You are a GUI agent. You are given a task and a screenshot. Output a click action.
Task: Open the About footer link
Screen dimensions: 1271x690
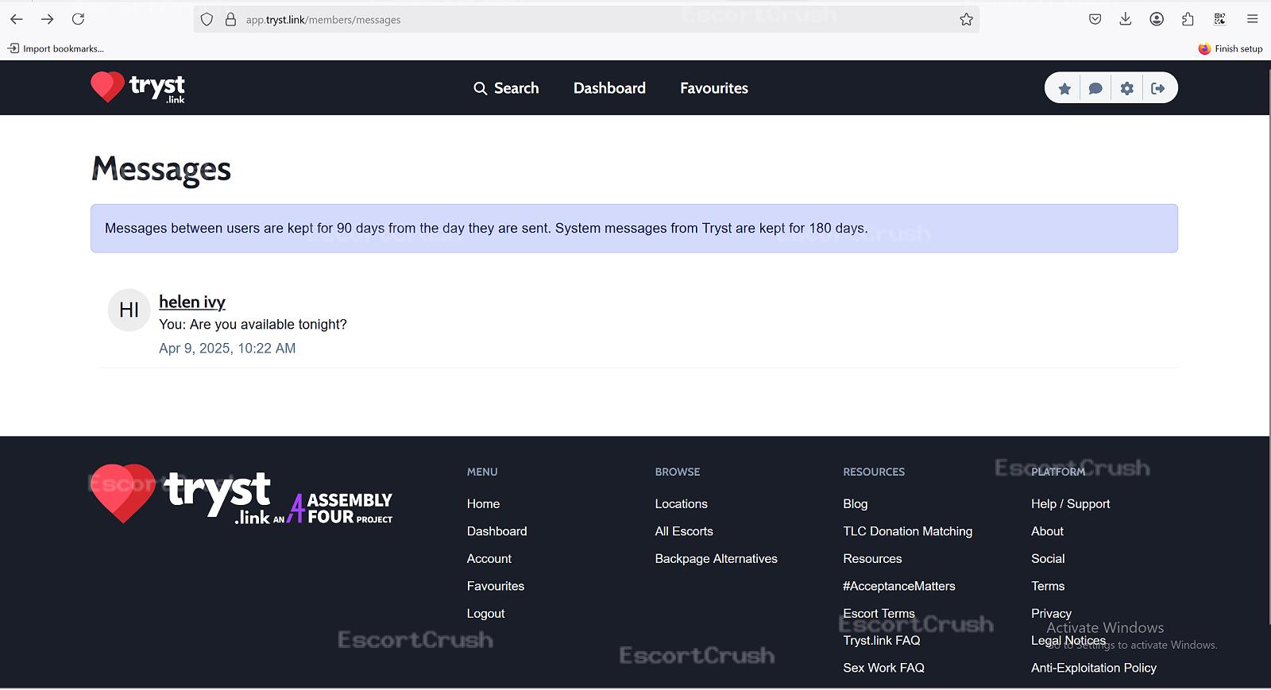tap(1047, 531)
